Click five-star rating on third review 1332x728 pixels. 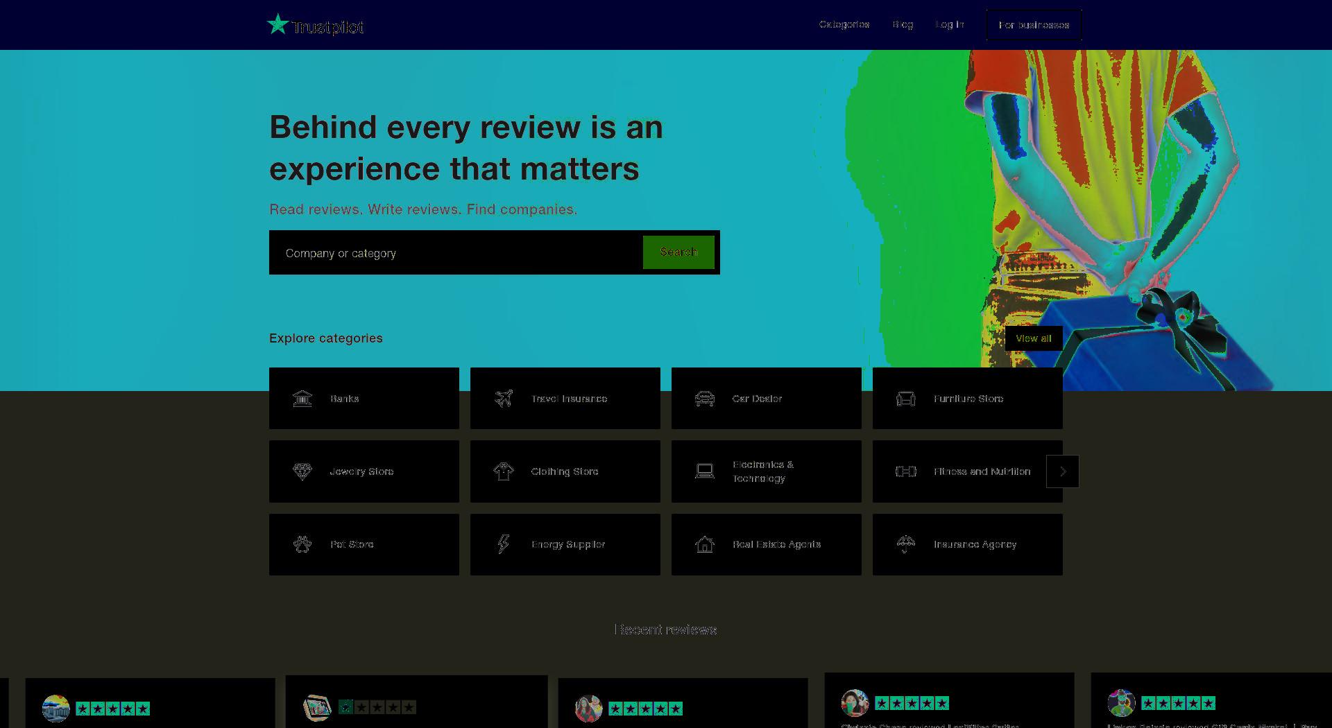click(x=646, y=709)
